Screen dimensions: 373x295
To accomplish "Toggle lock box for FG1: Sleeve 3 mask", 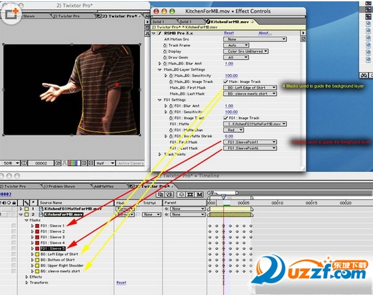I will pyautogui.click(x=13, y=237).
